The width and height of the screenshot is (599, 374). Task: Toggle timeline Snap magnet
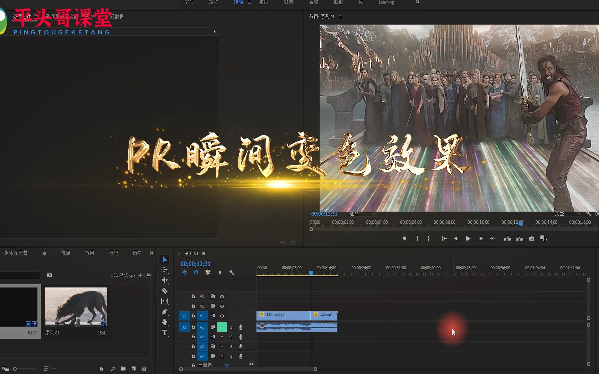click(196, 273)
